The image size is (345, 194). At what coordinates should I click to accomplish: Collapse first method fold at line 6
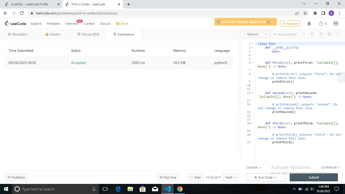(252, 63)
